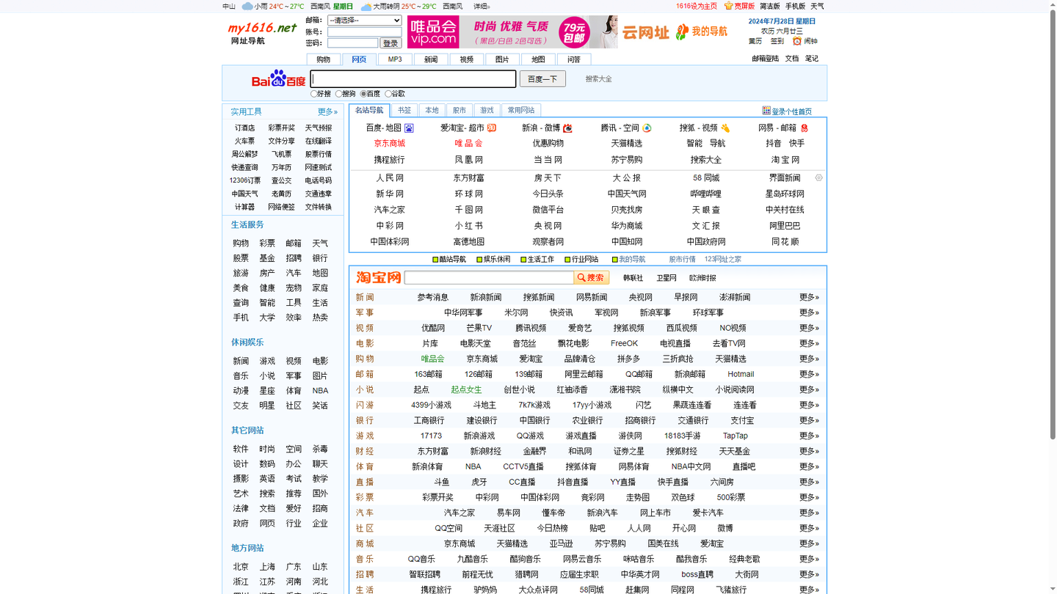Click the NetEase mail icon next to 网易-邮箱
1057x594 pixels.
click(x=804, y=128)
